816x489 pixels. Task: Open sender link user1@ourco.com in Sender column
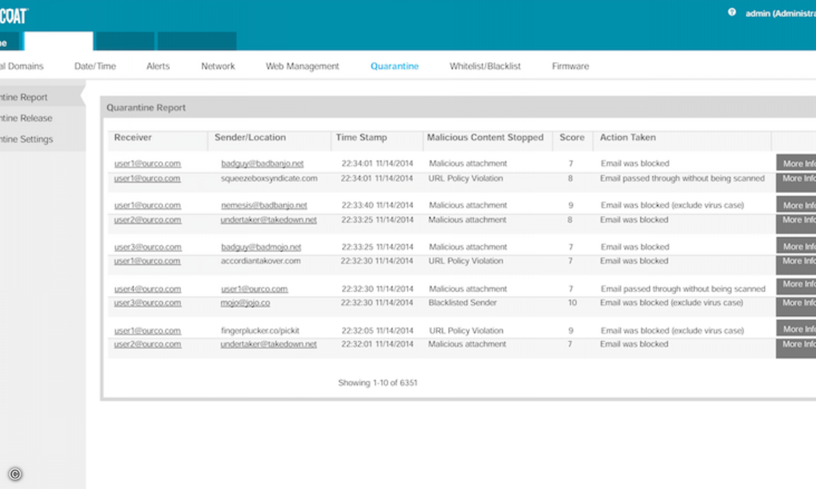click(x=254, y=289)
